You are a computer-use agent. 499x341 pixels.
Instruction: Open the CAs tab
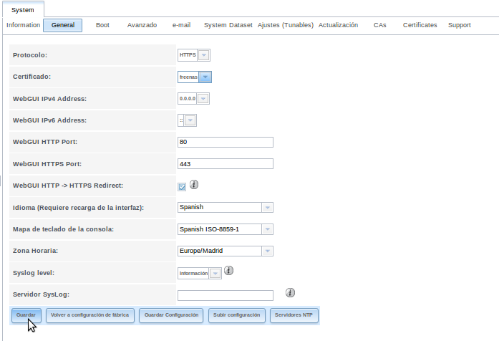[x=379, y=25]
